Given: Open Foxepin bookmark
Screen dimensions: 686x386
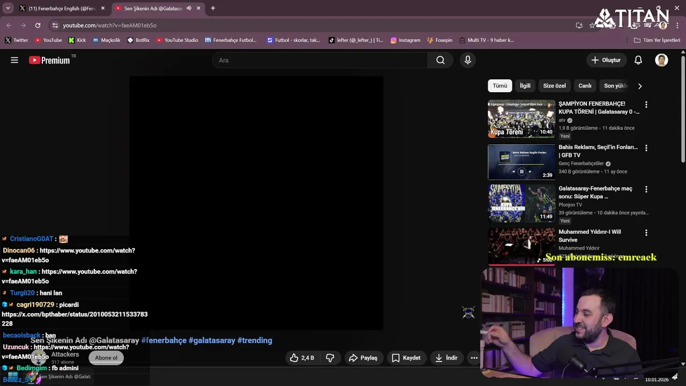Looking at the screenshot, I should [x=440, y=40].
